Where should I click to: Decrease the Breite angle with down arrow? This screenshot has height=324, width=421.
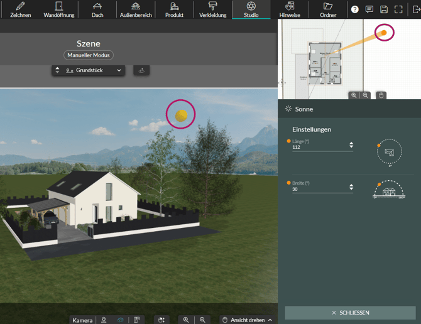(x=351, y=189)
